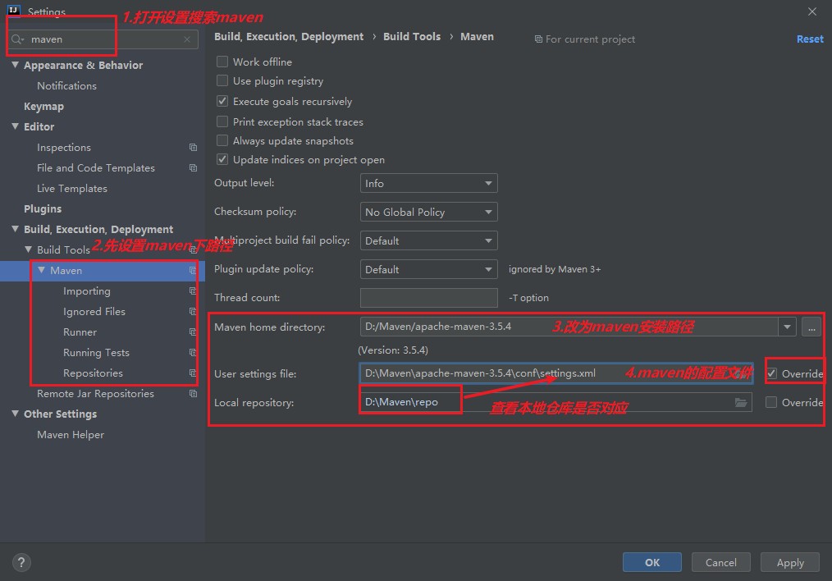Click the Maven home directory path field
Screen dimensions: 832x581
tap(569, 327)
